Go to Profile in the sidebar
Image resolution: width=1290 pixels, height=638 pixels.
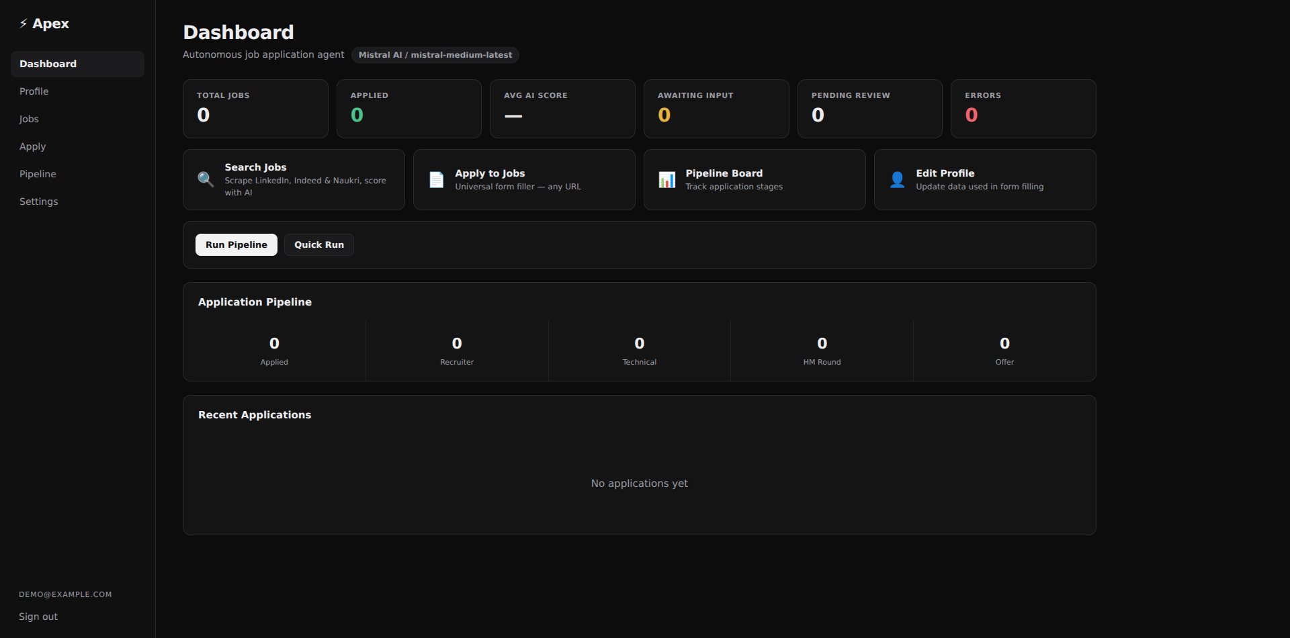[x=77, y=91]
